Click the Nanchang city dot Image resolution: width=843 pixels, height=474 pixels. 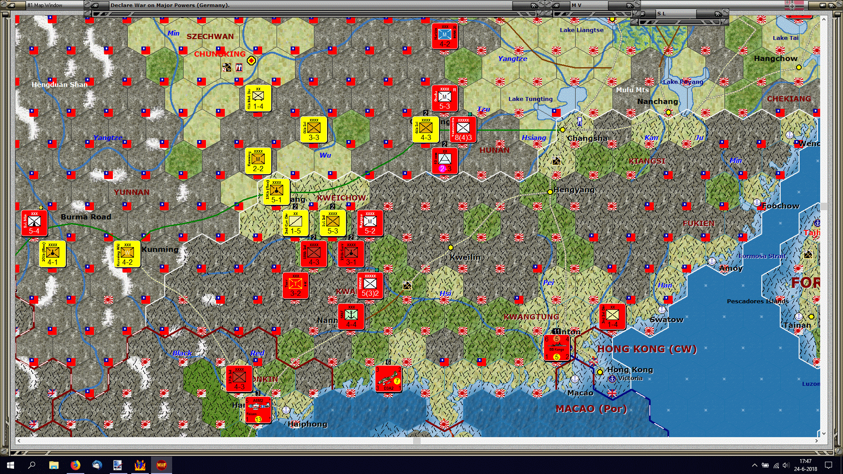point(668,112)
